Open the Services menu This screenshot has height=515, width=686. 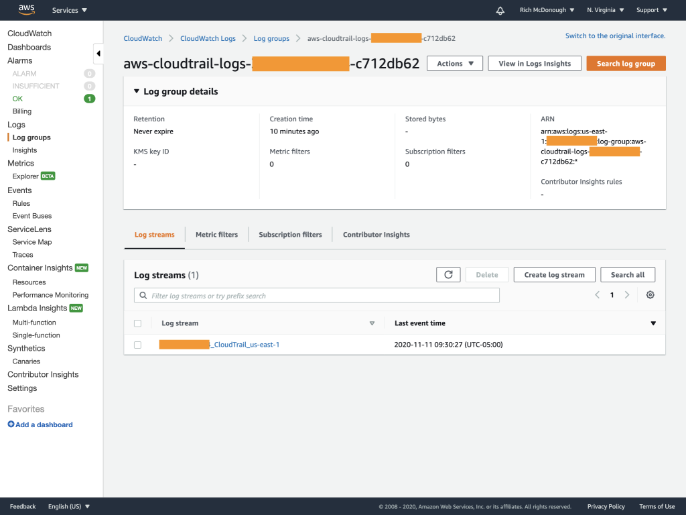(x=69, y=9)
